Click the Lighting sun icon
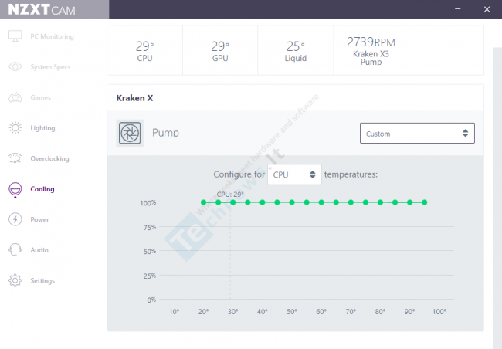This screenshot has width=502, height=349. tap(15, 127)
